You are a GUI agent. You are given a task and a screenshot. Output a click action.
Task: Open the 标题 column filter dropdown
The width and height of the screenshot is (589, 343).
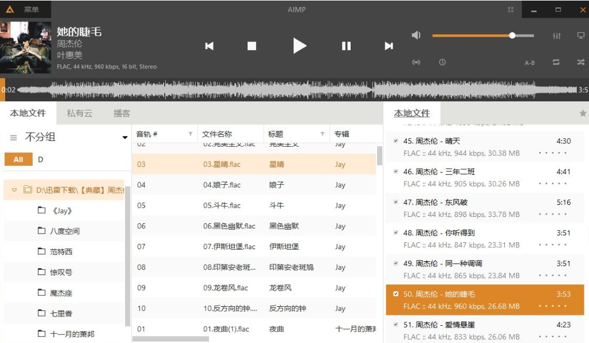322,134
